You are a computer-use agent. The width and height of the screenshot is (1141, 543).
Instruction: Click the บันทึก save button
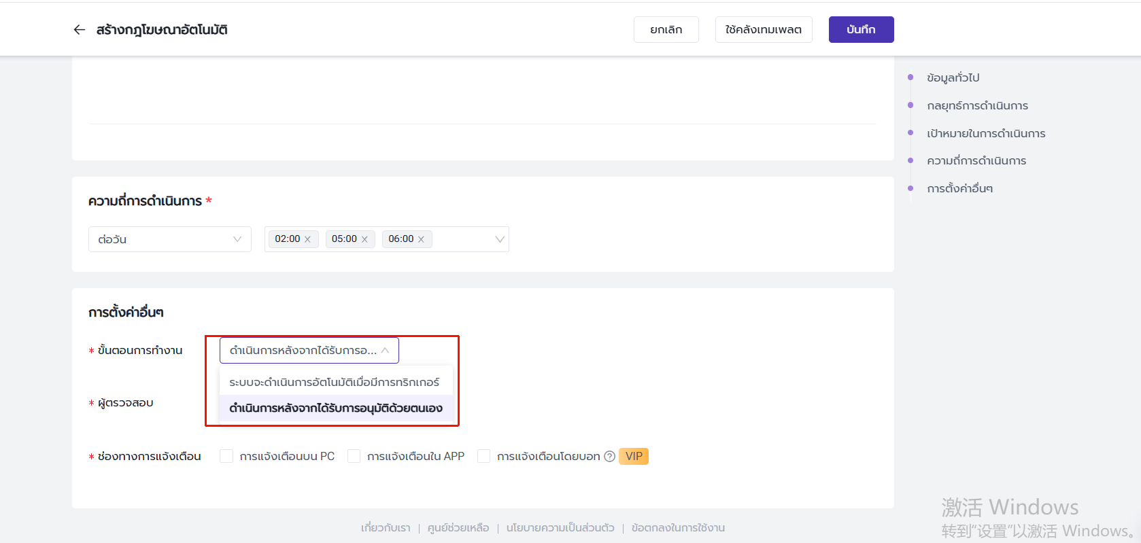pyautogui.click(x=861, y=30)
